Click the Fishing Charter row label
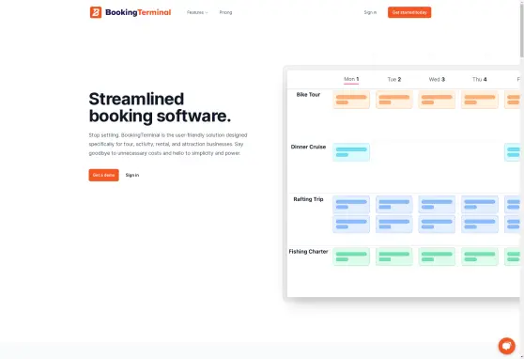 click(x=308, y=252)
